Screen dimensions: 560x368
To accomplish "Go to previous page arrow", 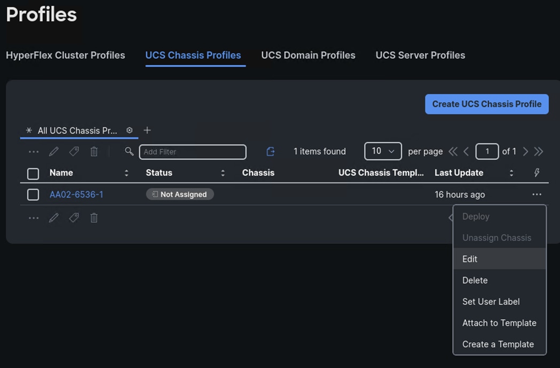I will pyautogui.click(x=466, y=151).
